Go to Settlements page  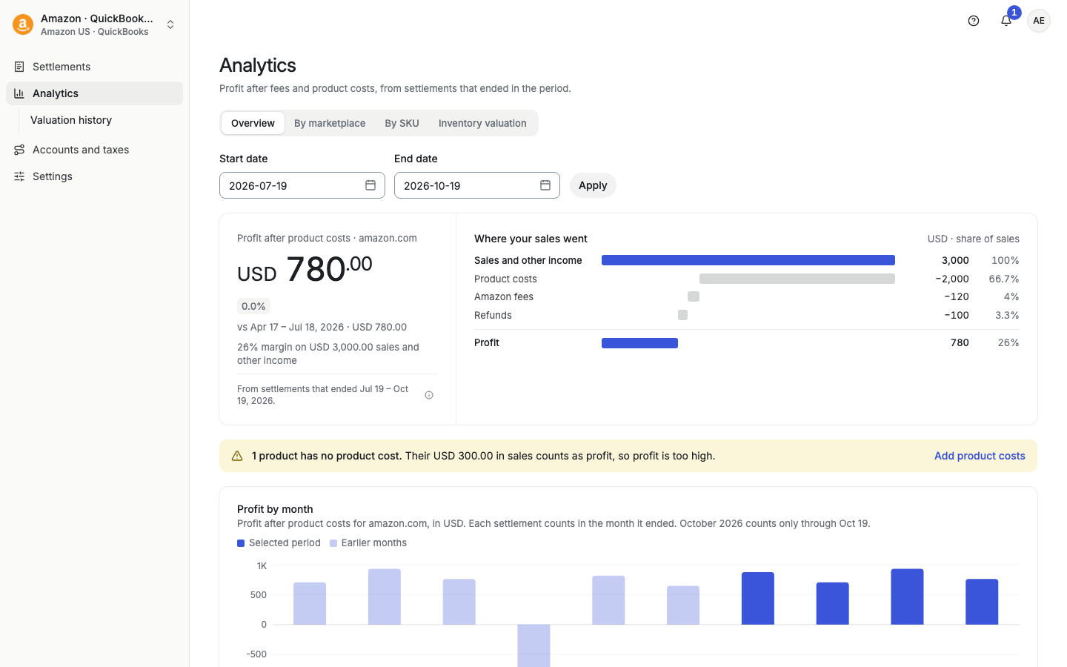94,67
